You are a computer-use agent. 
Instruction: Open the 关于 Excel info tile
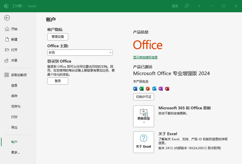coord(144,142)
